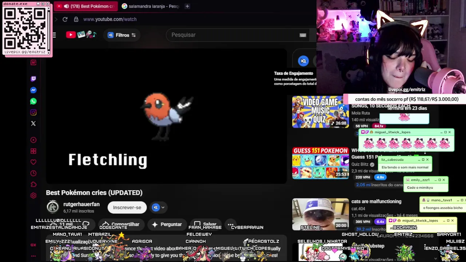Image resolution: width=466 pixels, height=262 pixels.
Task: Switch to the salamandra laranja Google tab
Action: tap(150, 6)
